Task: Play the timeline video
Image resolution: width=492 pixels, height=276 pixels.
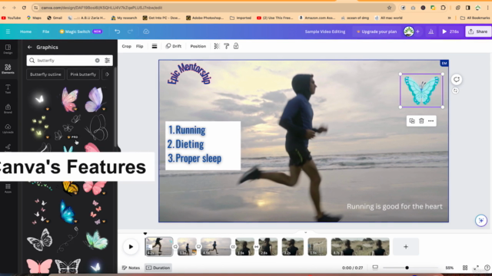Action: pos(131,247)
